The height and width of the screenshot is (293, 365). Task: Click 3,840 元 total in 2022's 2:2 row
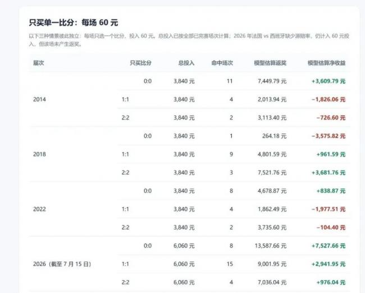(184, 227)
